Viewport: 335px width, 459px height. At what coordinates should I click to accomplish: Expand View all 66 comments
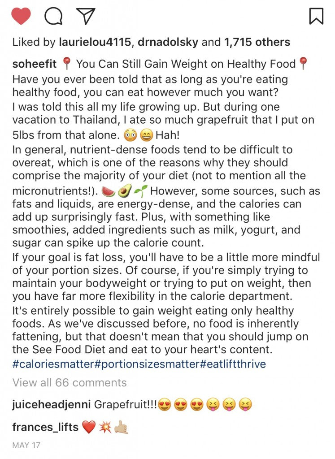tap(70, 383)
